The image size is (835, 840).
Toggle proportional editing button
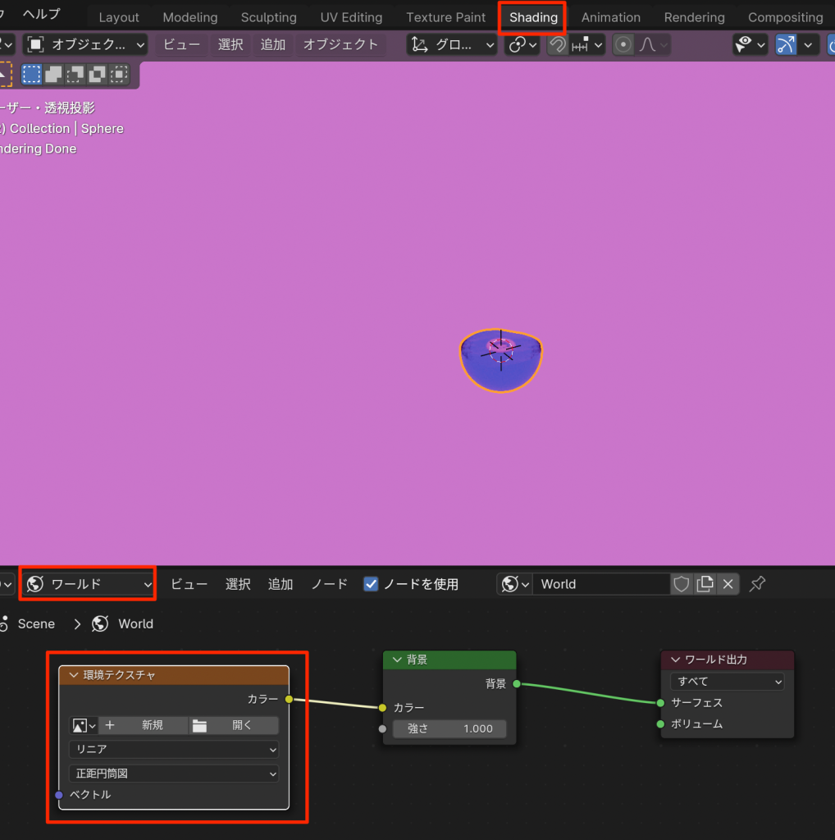tap(623, 44)
